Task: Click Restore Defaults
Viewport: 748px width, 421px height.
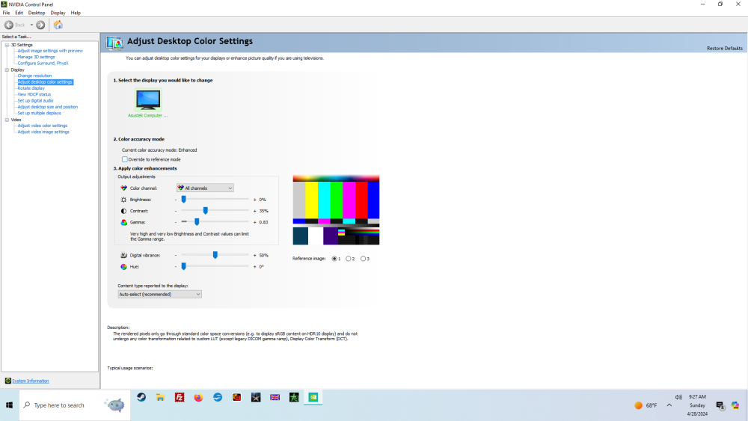Action: [724, 48]
